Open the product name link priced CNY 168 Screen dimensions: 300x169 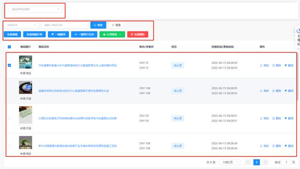coord(77,146)
